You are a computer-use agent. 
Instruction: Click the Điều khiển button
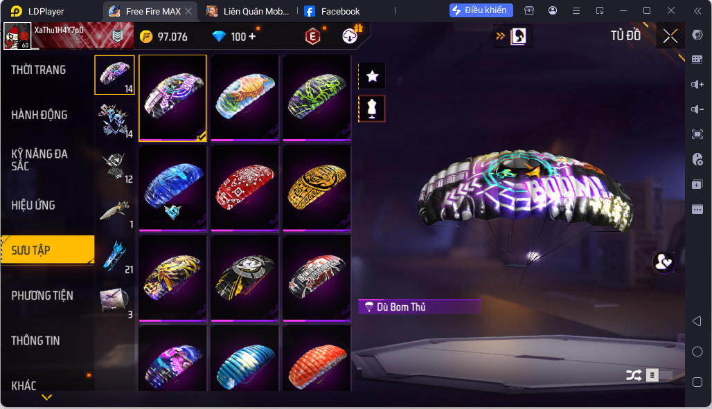(481, 10)
